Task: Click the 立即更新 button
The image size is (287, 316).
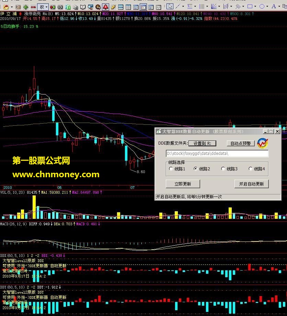Action: 183,184
